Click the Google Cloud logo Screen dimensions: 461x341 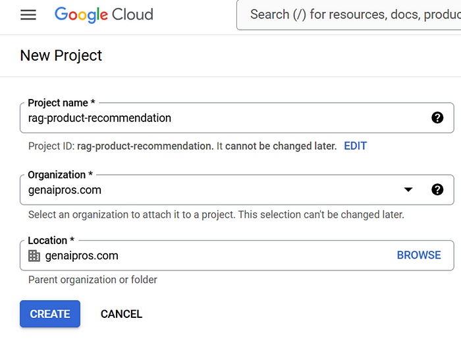[103, 15]
